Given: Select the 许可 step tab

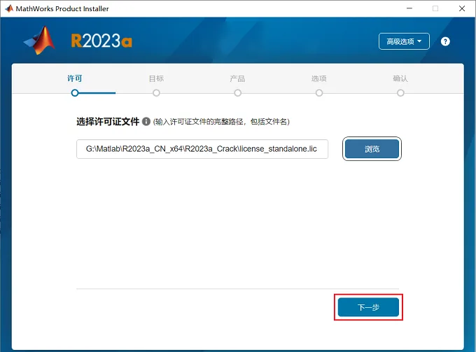Looking at the screenshot, I should (x=75, y=78).
